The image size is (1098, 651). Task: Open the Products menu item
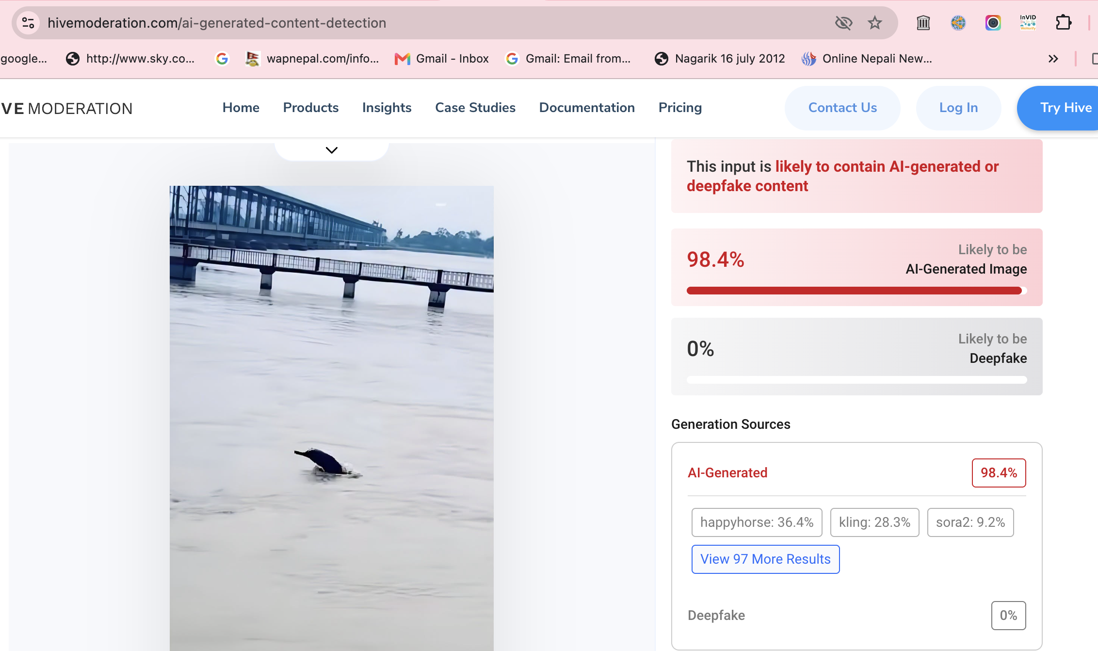point(311,108)
